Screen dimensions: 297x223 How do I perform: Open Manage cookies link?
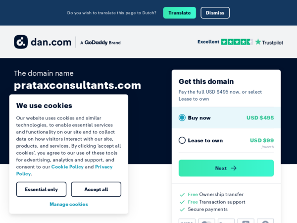(69, 204)
